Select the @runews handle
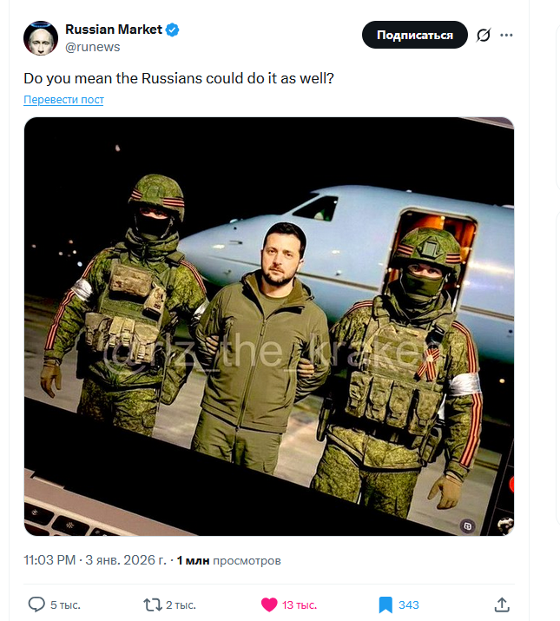Screen dimensions: 560x621 (x=92, y=45)
